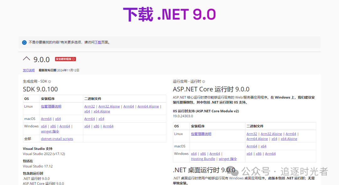Select the 19.0.24303.0 IIS module version
Viewport: 339px width, 185px height.
(x=183, y=116)
